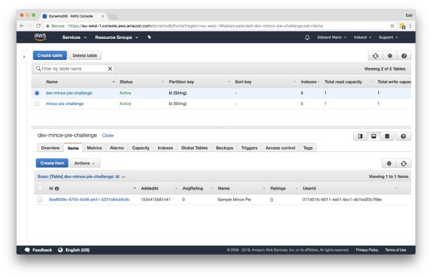Image resolution: width=432 pixels, height=278 pixels.
Task: Click the search magnifier in filter box
Action: (x=38, y=69)
